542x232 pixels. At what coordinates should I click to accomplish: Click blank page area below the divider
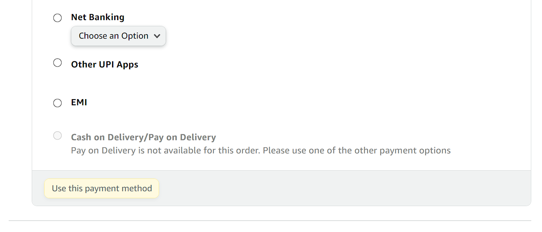tap(270, 227)
